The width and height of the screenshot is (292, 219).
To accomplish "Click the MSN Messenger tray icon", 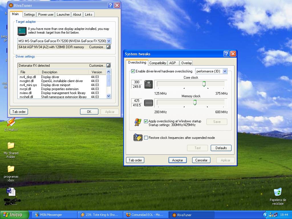I will pyautogui.click(x=271, y=215).
